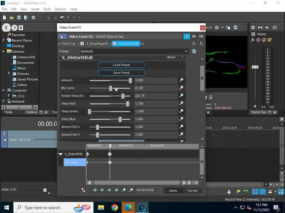Viewport: 285px width, 213px height.
Task: Switch FX view to three columns
Action: point(201,36)
